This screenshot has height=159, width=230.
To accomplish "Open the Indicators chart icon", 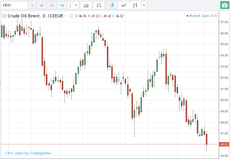I will click(86, 5).
